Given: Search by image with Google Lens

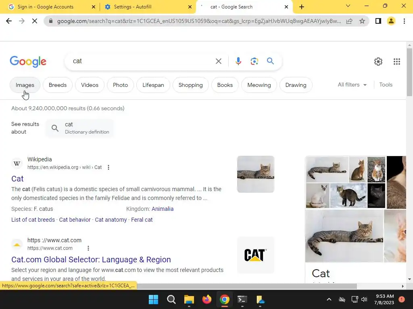Looking at the screenshot, I should [254, 61].
